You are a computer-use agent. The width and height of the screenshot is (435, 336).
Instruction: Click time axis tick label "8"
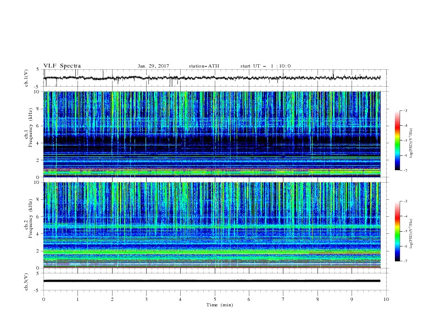point(317,299)
